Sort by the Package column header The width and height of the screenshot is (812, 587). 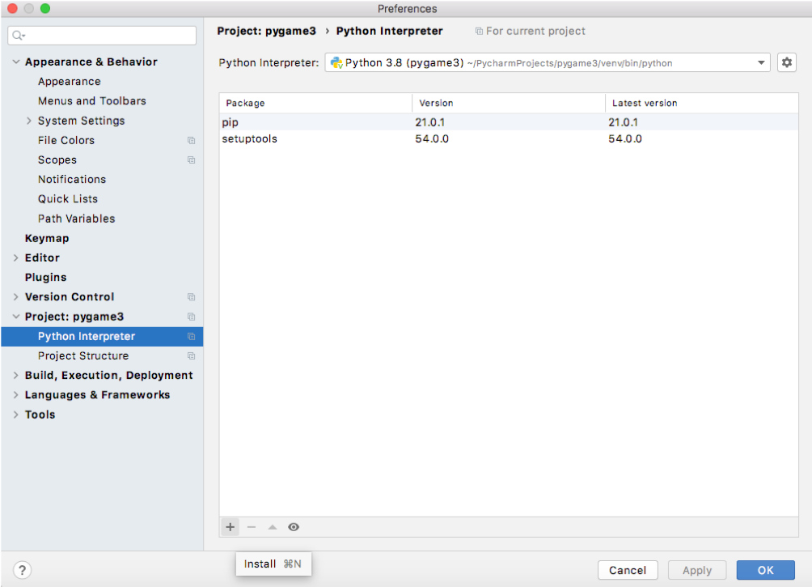[316, 103]
